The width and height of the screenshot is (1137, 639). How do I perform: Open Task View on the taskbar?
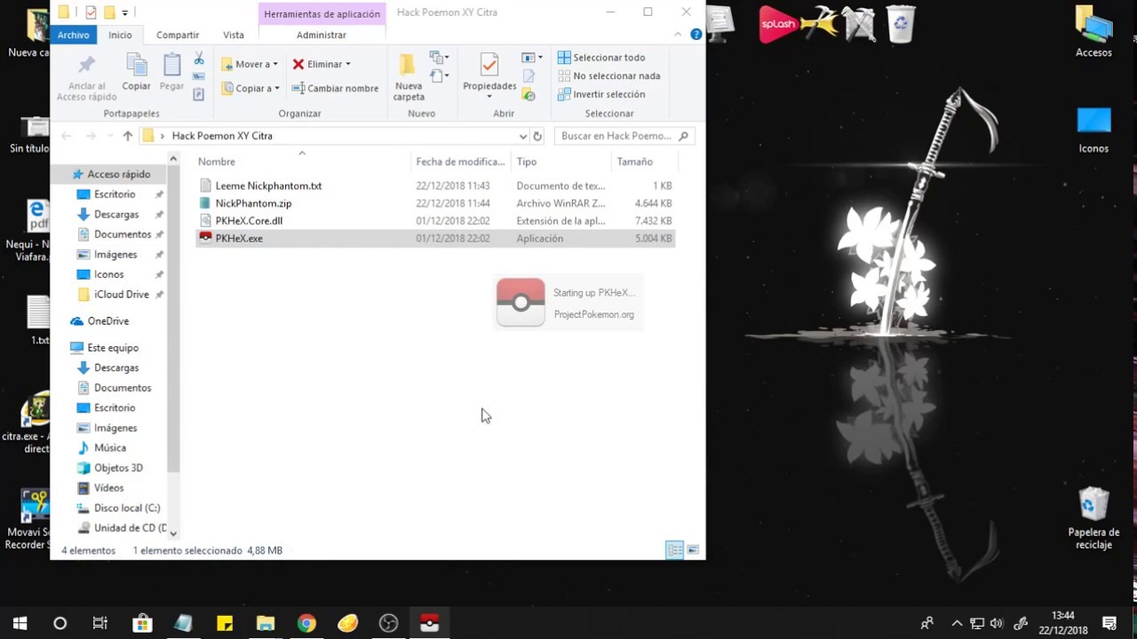click(x=100, y=624)
